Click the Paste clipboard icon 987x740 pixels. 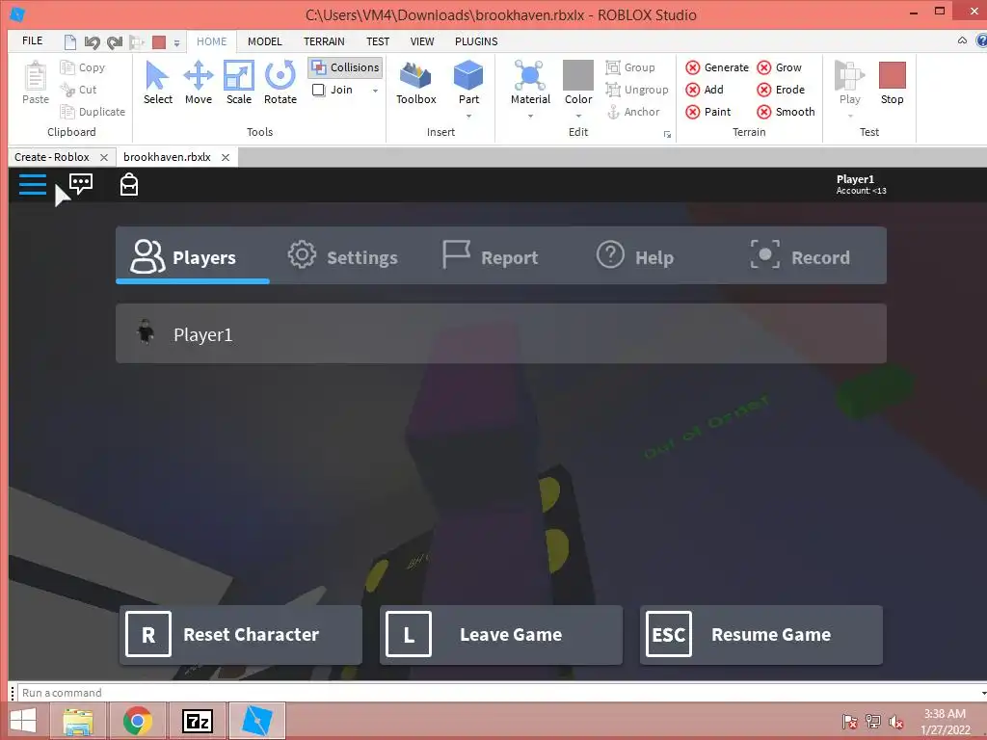tap(36, 75)
